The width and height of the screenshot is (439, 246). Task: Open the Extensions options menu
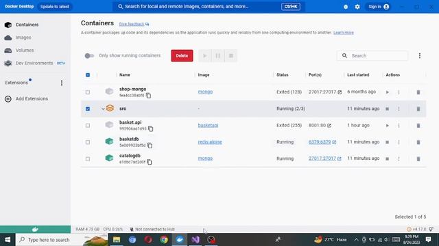pos(62,83)
